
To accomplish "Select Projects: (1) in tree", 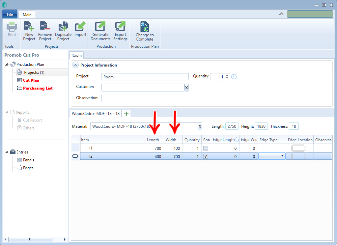I will 34,72.
